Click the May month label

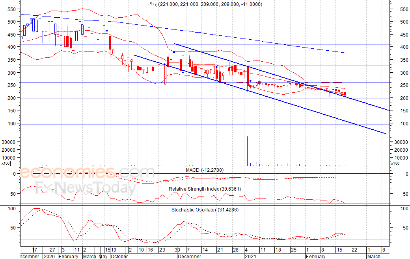(x=103, y=256)
